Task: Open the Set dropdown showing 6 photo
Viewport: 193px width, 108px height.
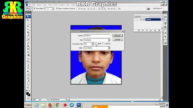Action: coord(97,40)
